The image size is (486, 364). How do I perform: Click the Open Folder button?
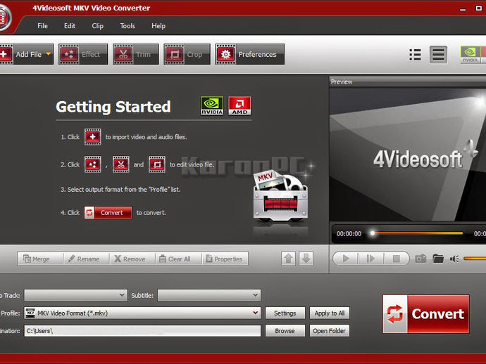click(330, 331)
